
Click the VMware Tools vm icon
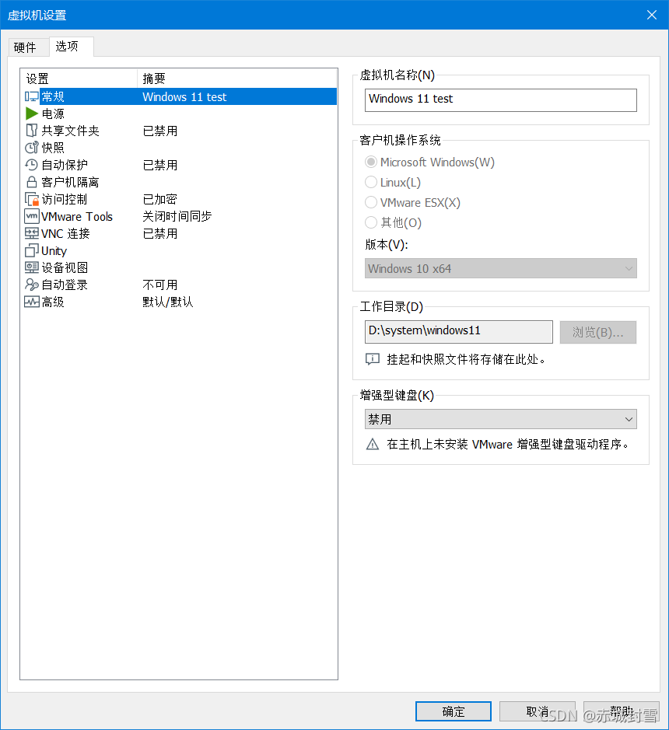pos(32,216)
